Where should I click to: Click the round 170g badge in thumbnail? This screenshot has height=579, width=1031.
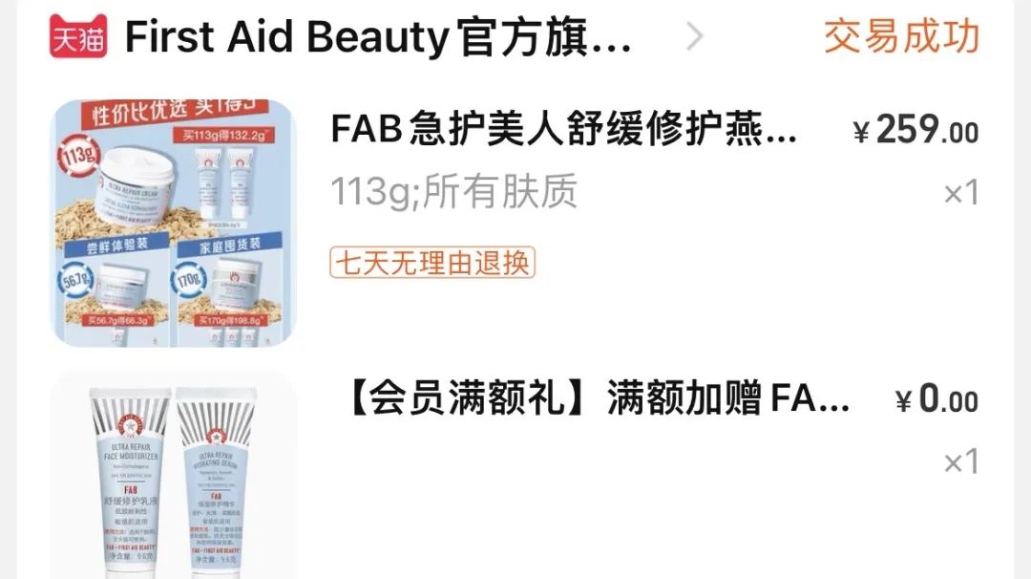pos(189,280)
